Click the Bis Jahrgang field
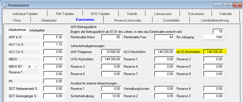This screenshot has height=102, width=243. pos(213,37)
